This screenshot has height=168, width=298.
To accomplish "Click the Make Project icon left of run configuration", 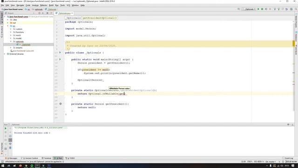I will 239,9.
